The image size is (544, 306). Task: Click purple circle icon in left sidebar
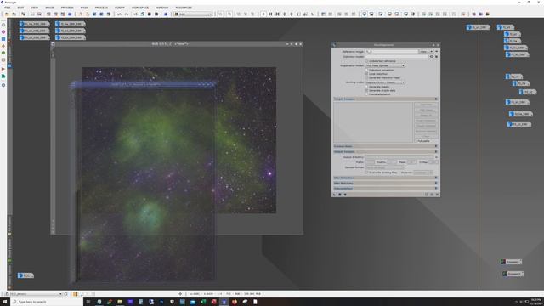[x=3, y=32]
